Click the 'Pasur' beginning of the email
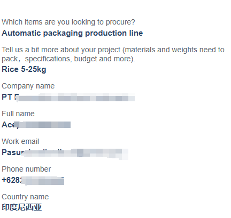231x218 pixels. 13,152
